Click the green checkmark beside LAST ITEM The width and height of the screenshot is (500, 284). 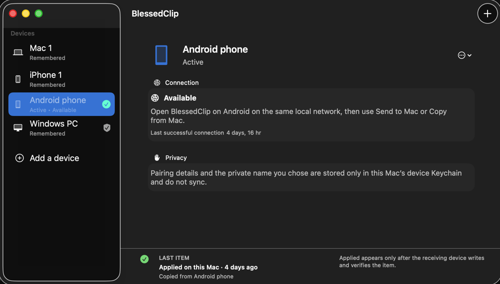[x=144, y=259]
